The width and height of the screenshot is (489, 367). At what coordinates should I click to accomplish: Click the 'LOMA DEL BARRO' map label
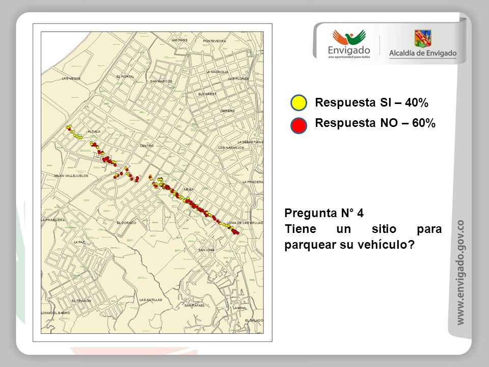(56, 312)
